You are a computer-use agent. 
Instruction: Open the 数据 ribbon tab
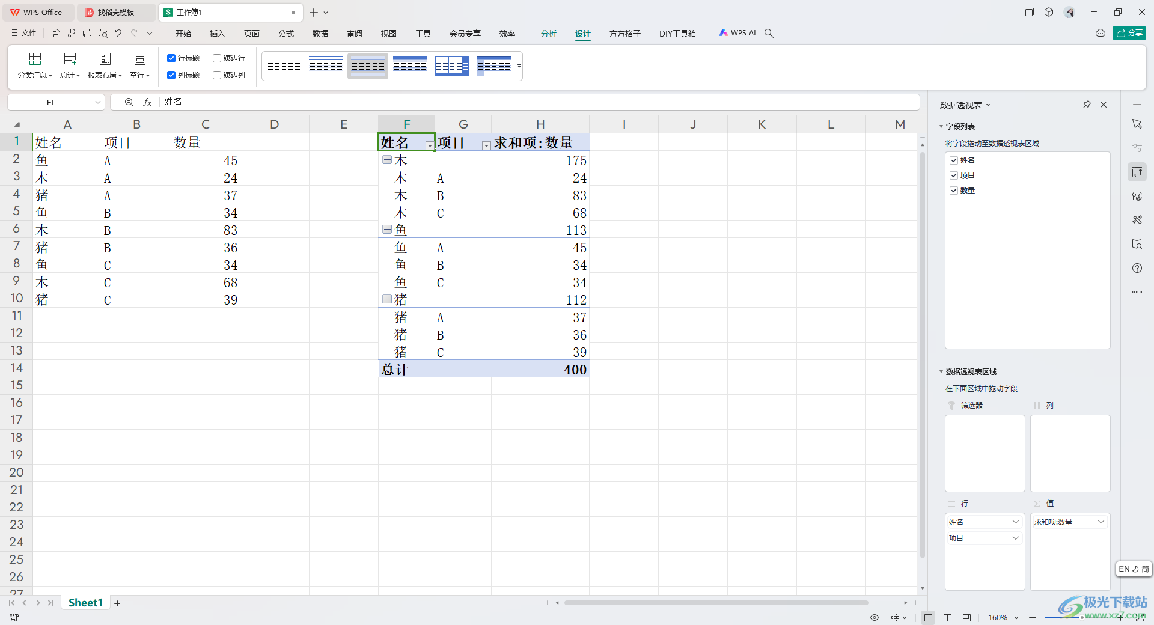(320, 34)
